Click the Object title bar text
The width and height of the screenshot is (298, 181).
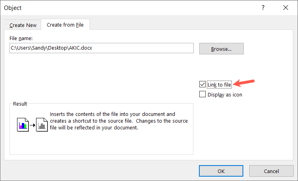coord(13,8)
